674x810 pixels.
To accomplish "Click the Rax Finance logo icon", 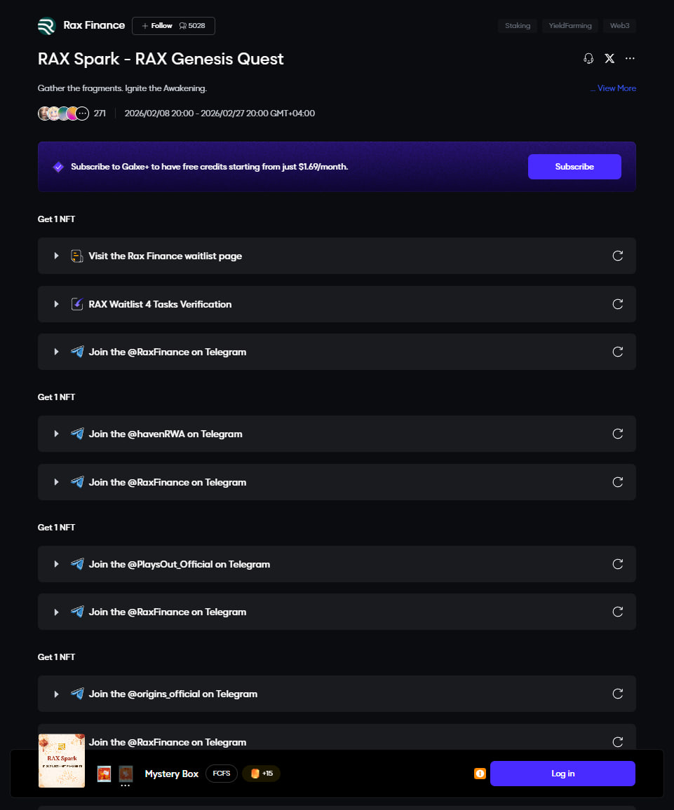I will [46, 26].
